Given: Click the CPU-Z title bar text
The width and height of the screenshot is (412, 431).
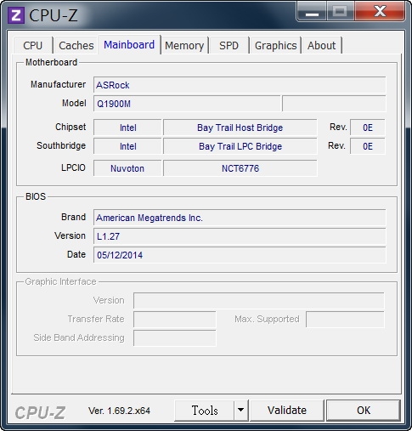Looking at the screenshot, I should click(x=54, y=15).
